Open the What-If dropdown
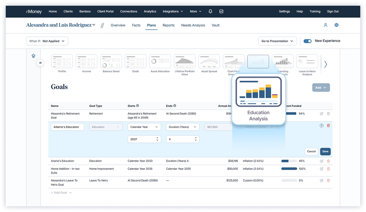This screenshot has height=212, width=366. 47,41
